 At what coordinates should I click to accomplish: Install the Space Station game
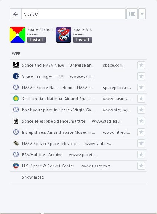pyautogui.click(x=36, y=40)
